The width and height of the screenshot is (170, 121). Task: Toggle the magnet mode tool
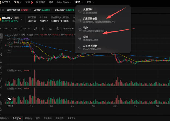click(x=1, y=103)
